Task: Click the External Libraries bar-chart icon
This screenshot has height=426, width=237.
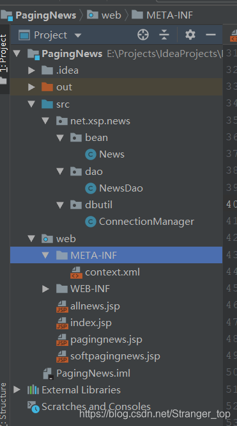Action: (33, 390)
